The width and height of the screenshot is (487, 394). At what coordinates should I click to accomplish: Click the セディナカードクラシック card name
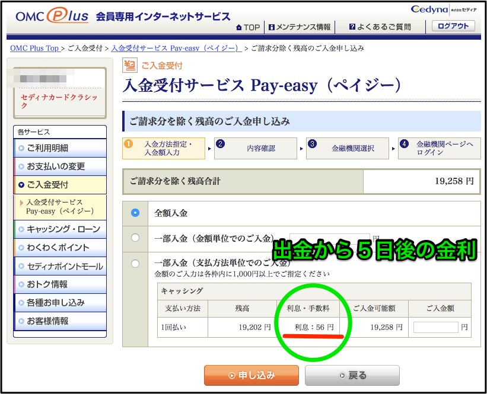(x=59, y=101)
